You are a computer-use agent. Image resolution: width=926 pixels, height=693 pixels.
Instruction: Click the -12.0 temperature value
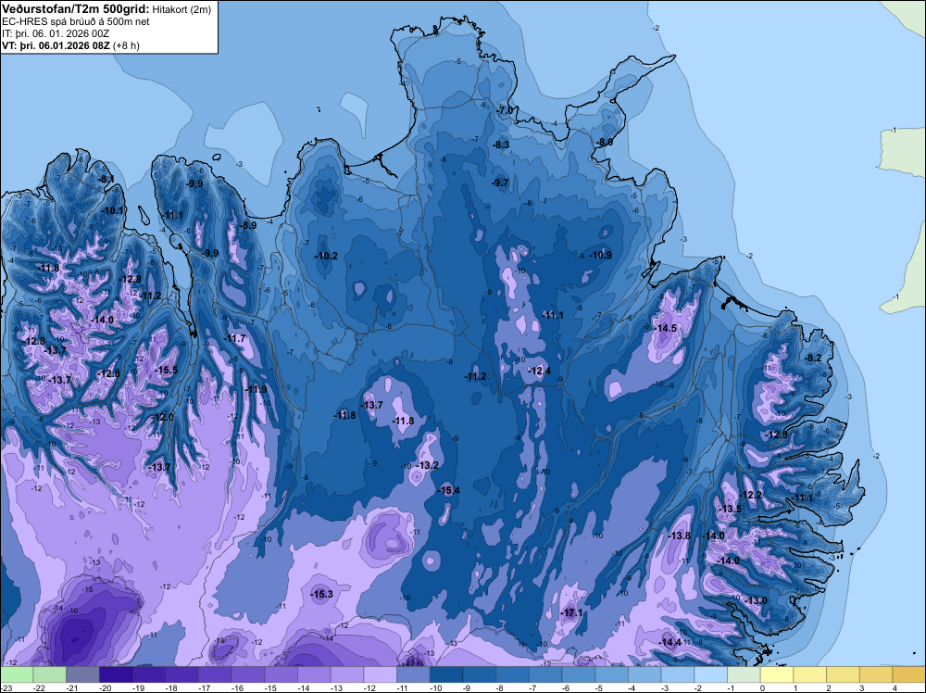(163, 417)
